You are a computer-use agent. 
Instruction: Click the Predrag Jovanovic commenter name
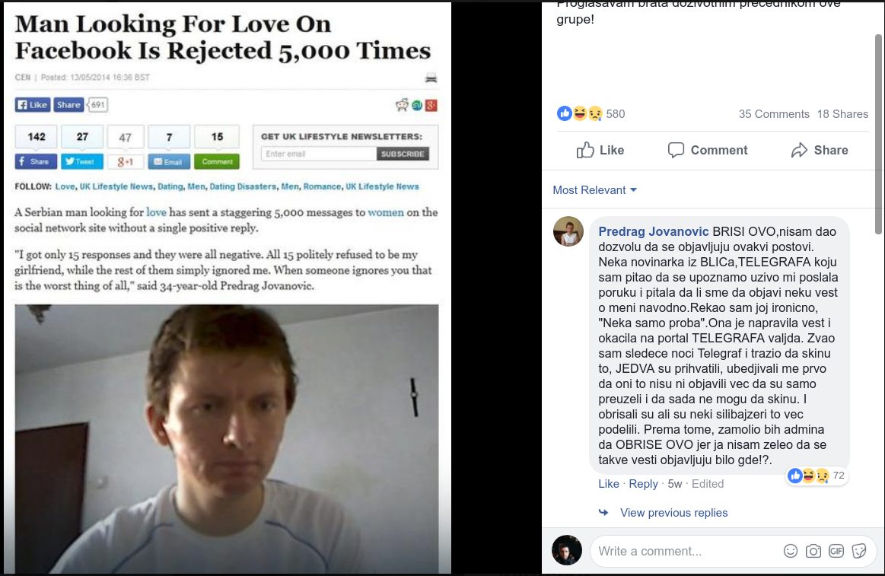pyautogui.click(x=653, y=231)
